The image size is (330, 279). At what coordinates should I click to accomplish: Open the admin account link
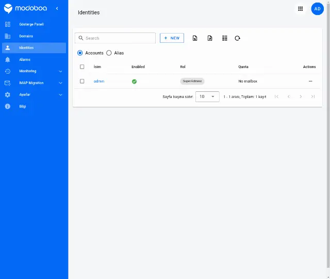(x=98, y=81)
